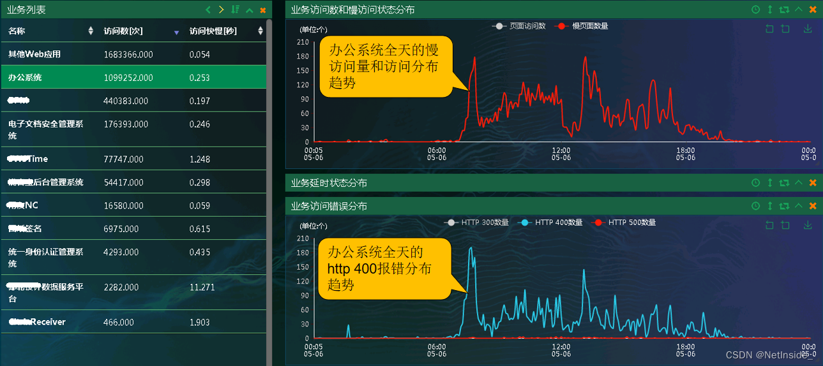Click zoom-reset icon in the 慢访问 chart toolbar
The height and width of the screenshot is (366, 823).
click(769, 29)
